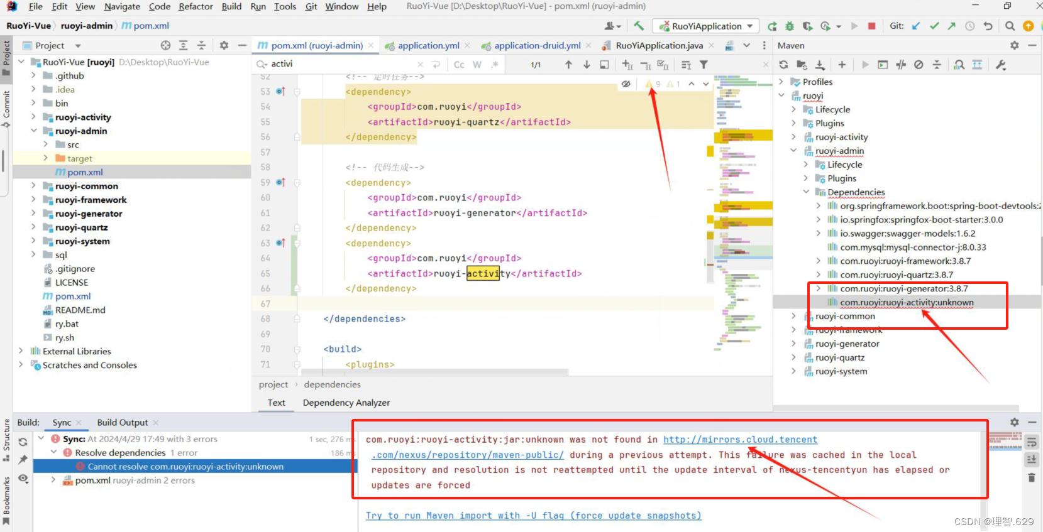The height and width of the screenshot is (532, 1043).
Task: Commit changes using Git green checkmark
Action: tap(934, 26)
